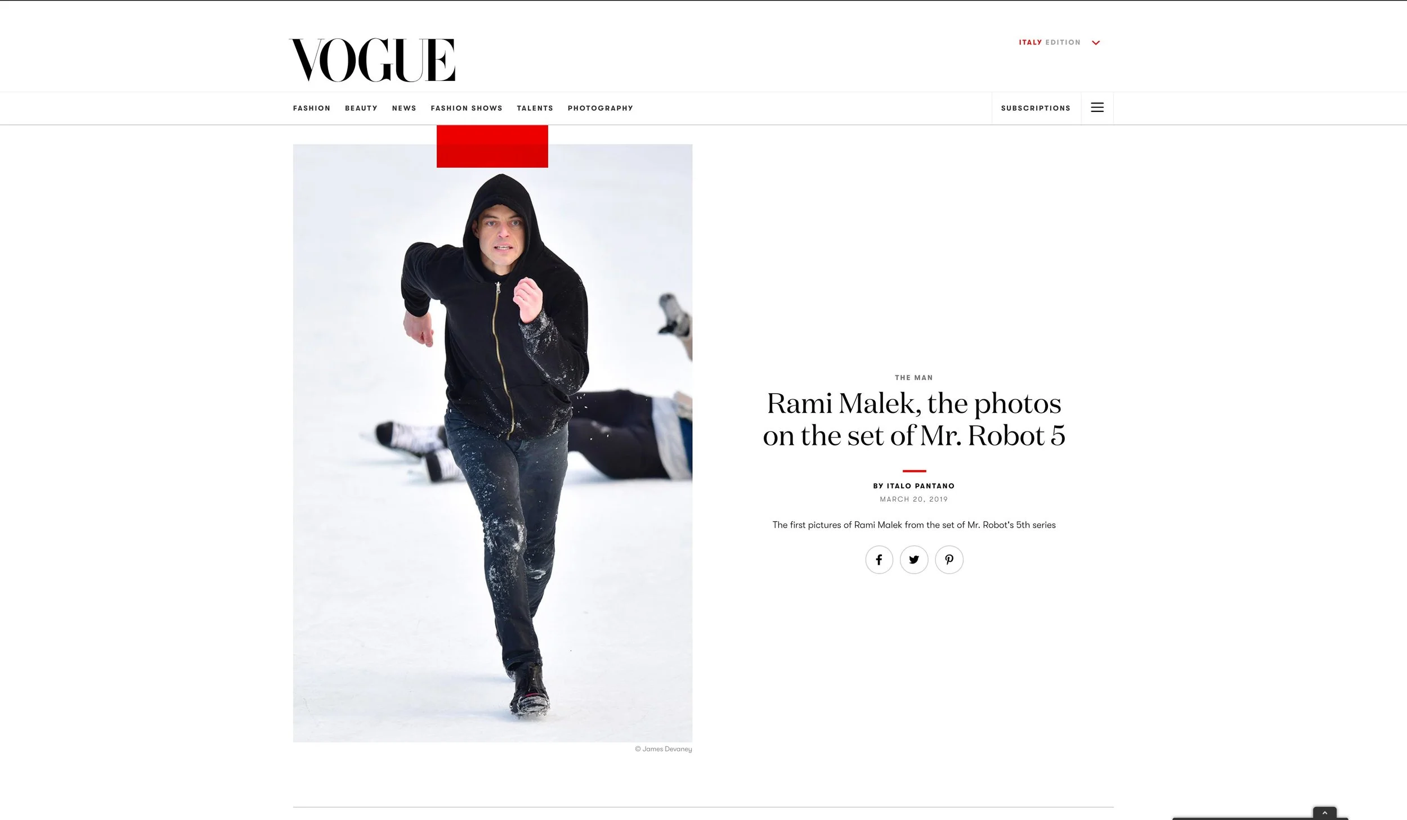Click the Vogue logo
Image resolution: width=1407 pixels, height=820 pixels.
coord(372,60)
